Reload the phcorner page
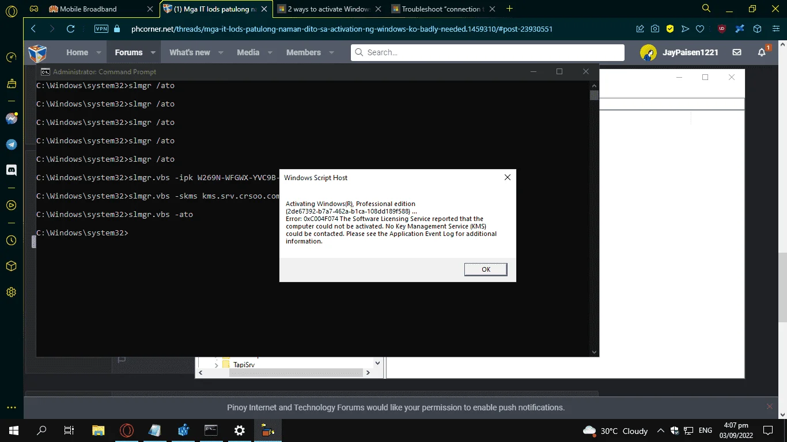The width and height of the screenshot is (787, 442). point(71,29)
